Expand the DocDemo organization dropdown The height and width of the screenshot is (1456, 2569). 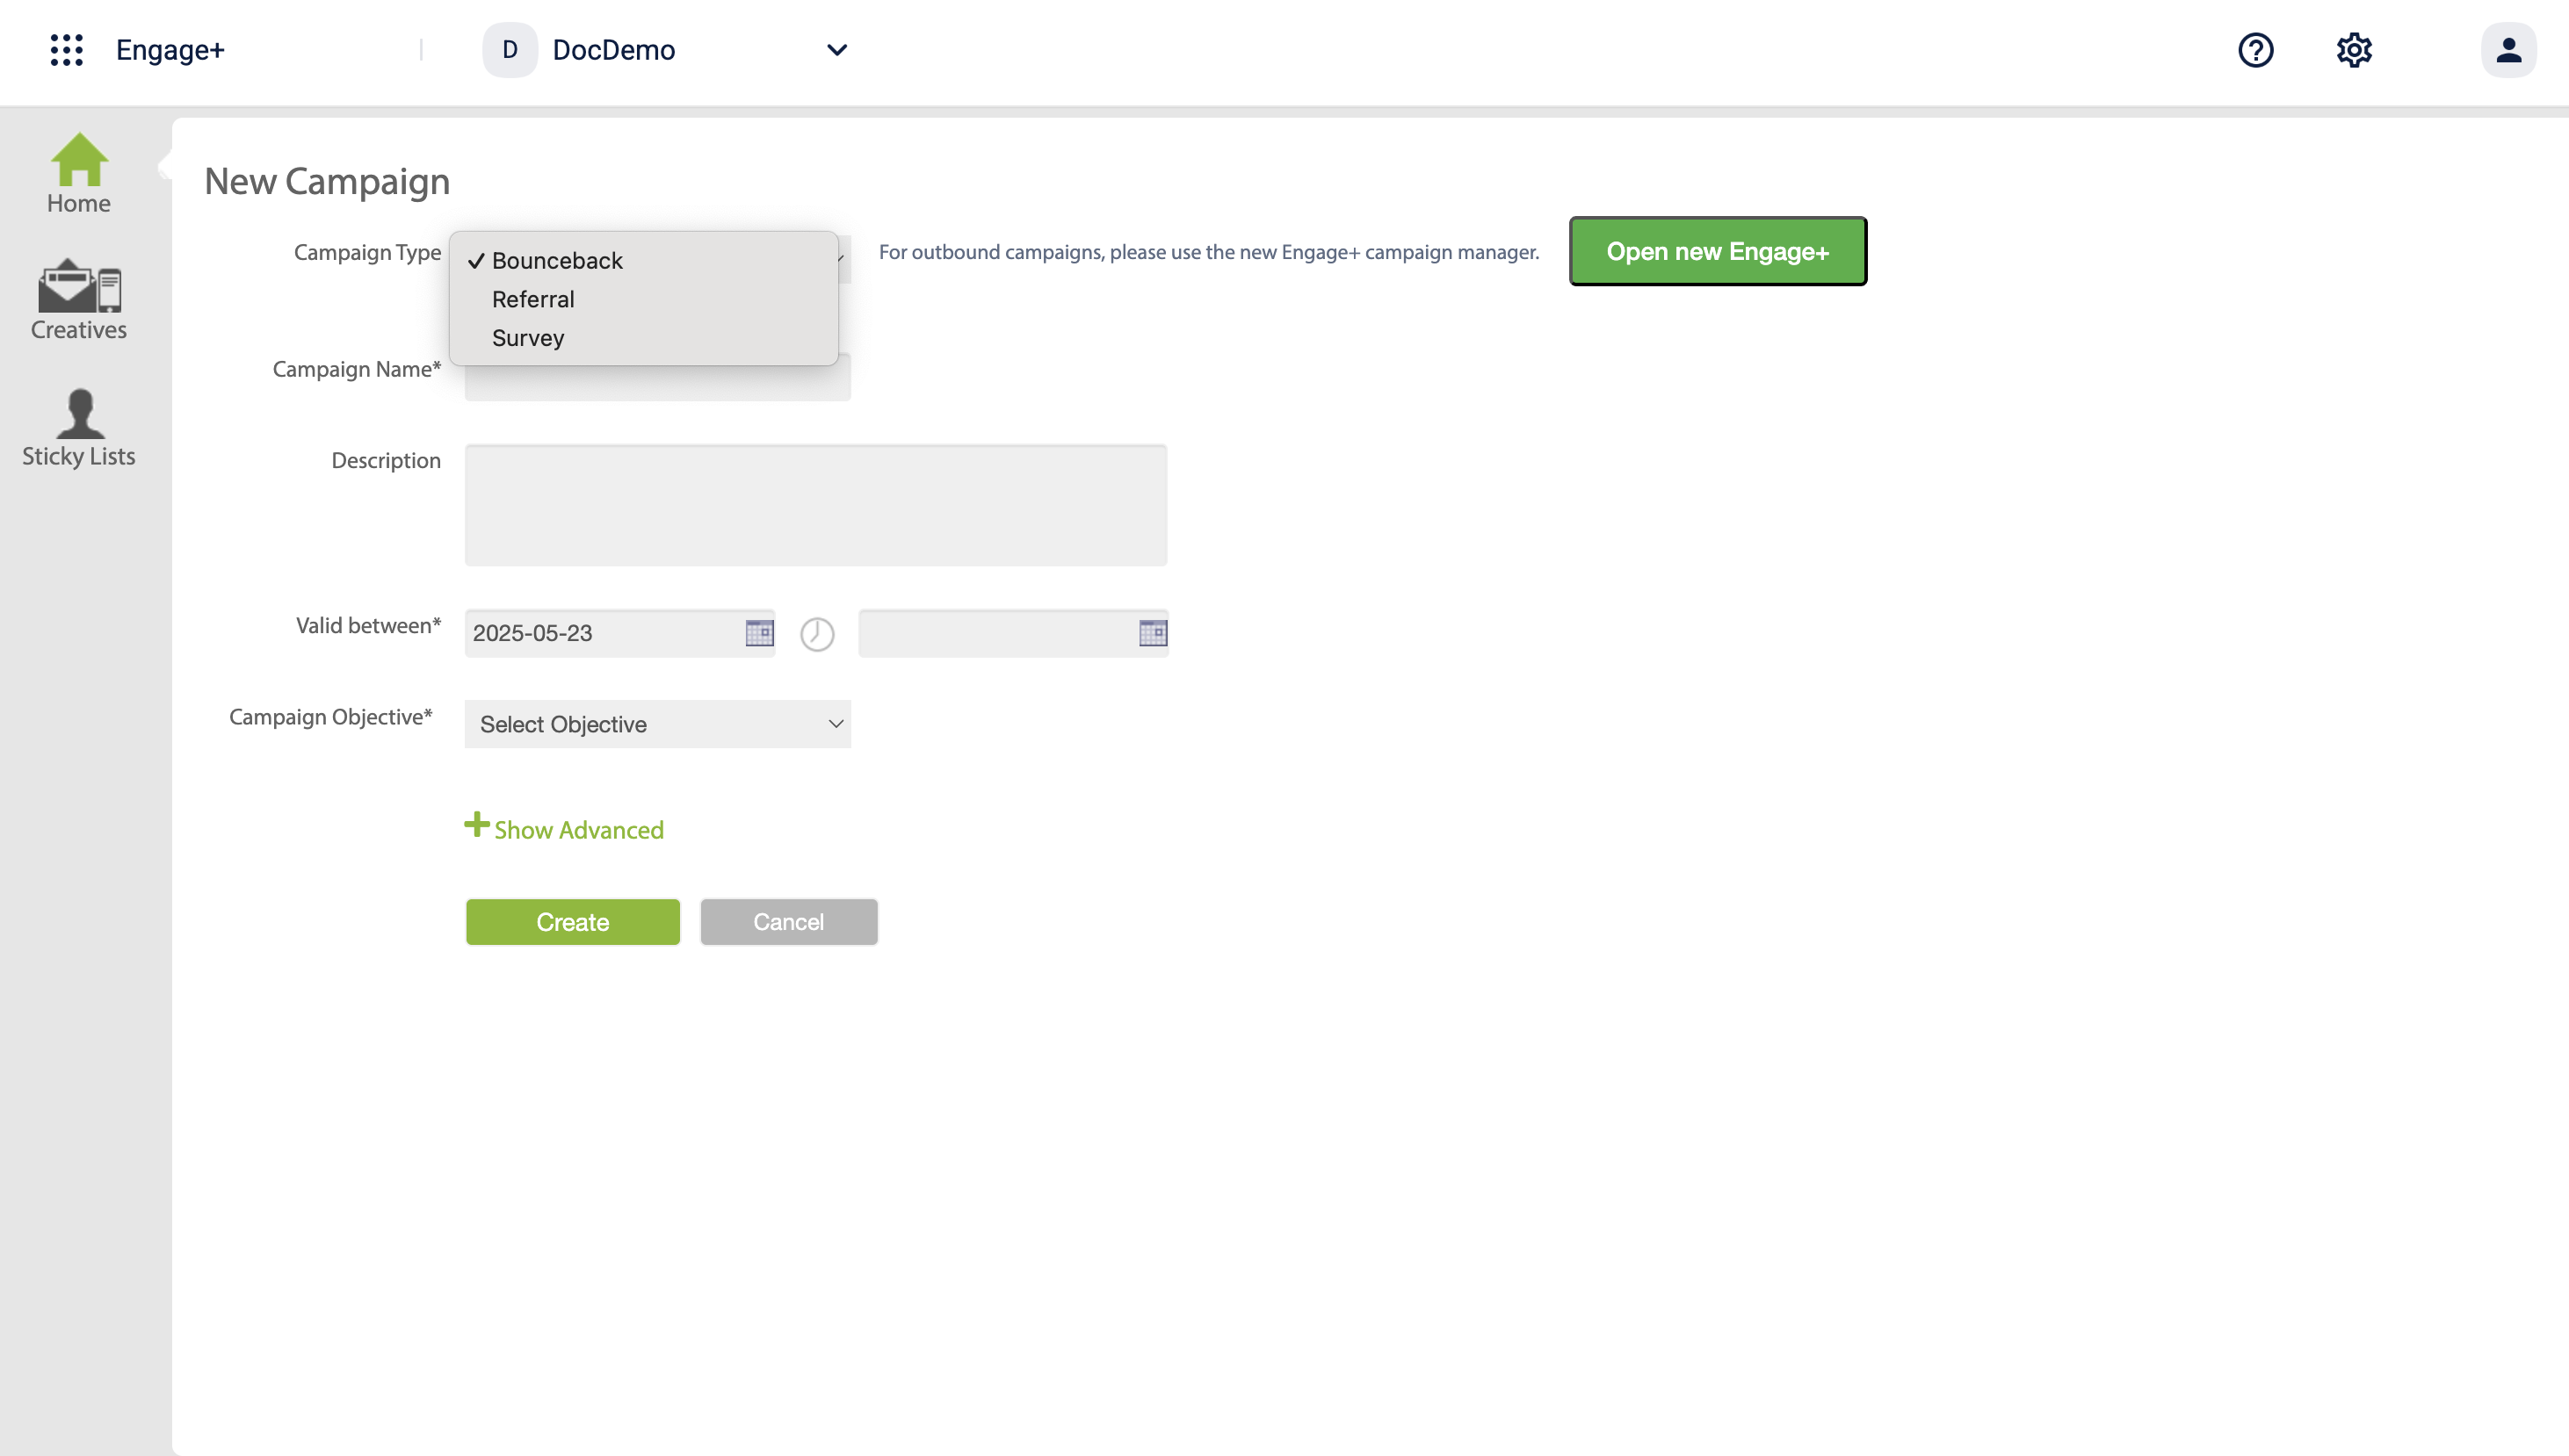tap(836, 50)
